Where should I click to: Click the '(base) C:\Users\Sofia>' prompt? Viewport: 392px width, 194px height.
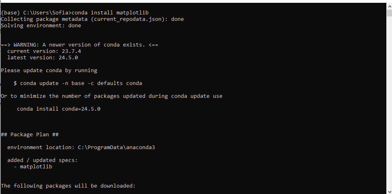pyautogui.click(x=36, y=13)
